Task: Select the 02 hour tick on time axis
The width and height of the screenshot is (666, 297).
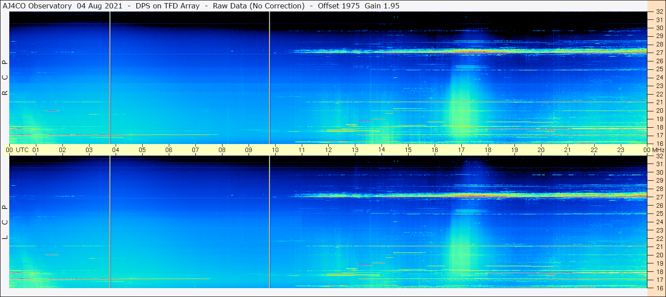Action: pos(62,150)
